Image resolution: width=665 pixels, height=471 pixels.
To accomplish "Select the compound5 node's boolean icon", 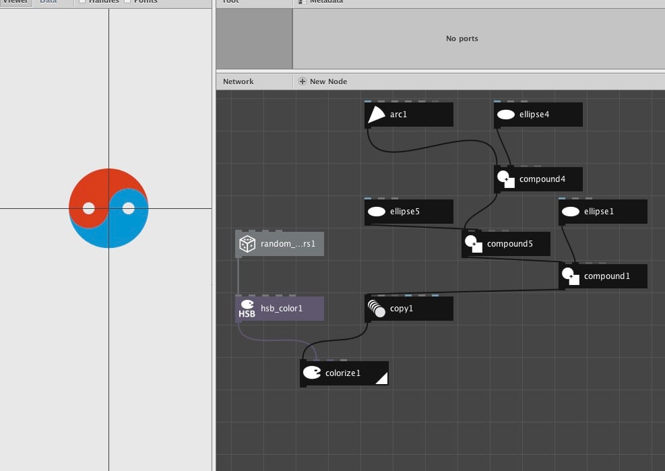I will (x=474, y=244).
